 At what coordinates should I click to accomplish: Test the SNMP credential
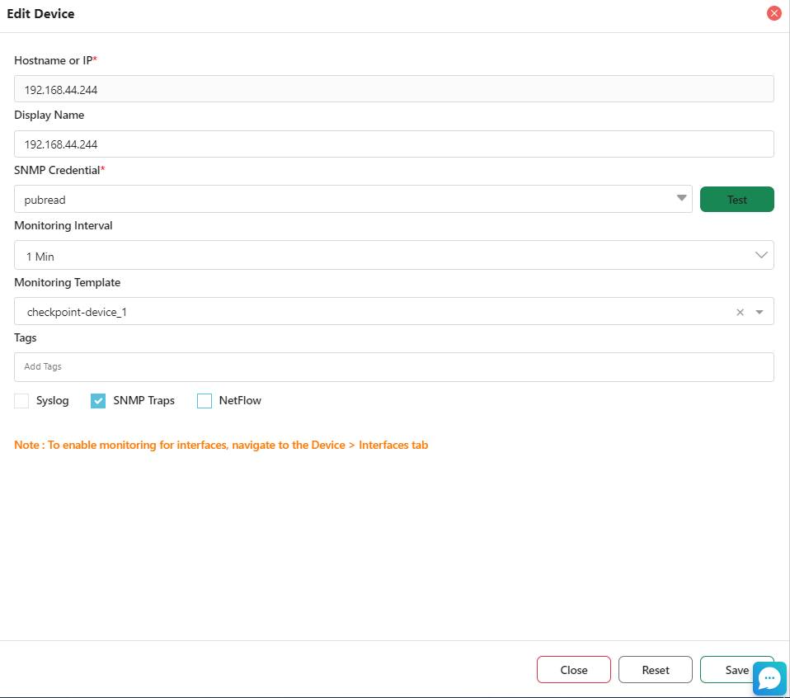pos(736,199)
